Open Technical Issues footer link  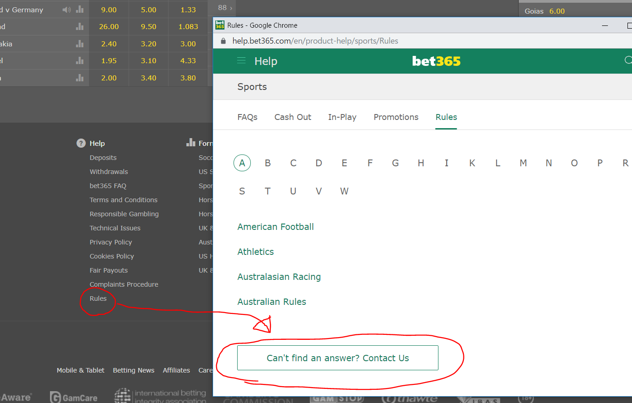115,228
